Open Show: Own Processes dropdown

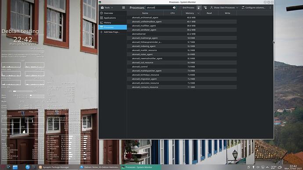click(x=224, y=7)
